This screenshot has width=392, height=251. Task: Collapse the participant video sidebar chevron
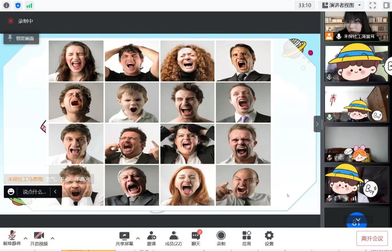point(317,124)
